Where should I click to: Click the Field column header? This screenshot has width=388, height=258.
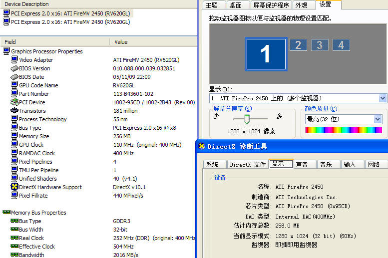point(55,42)
